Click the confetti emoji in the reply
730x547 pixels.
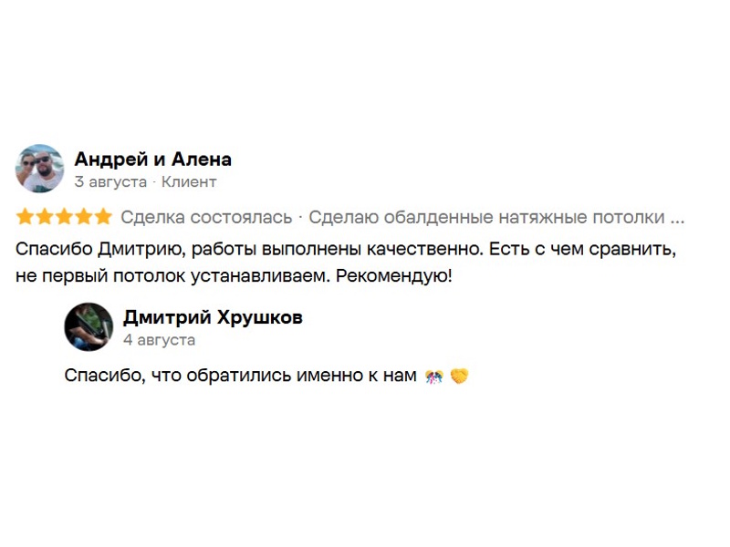pos(434,377)
